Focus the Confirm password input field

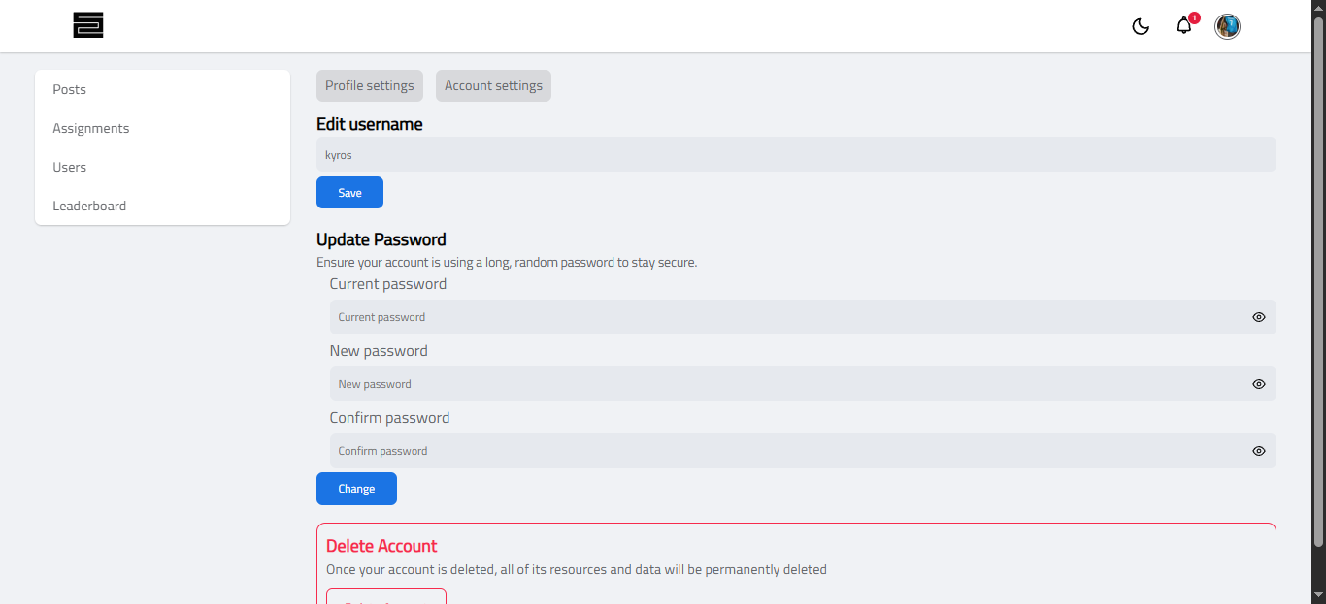(x=786, y=451)
